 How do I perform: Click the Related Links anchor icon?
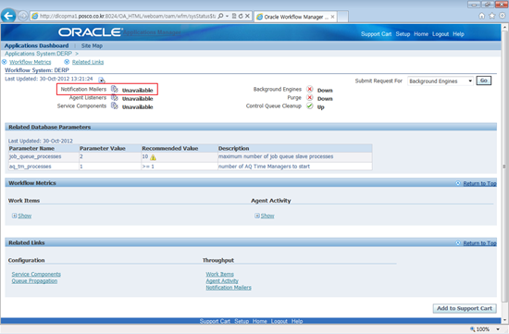(67, 62)
